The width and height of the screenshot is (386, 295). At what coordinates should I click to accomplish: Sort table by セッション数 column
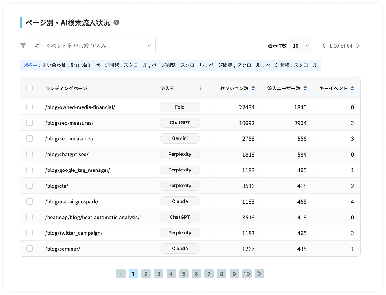click(253, 88)
